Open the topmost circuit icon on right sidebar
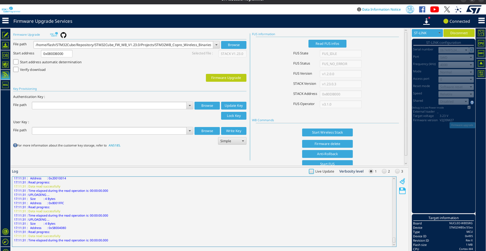Screen dimensions: 486x251 (x=481, y=33)
